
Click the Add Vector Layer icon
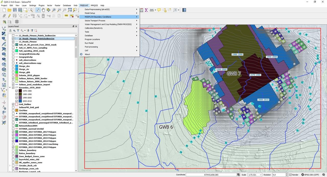tap(4, 28)
